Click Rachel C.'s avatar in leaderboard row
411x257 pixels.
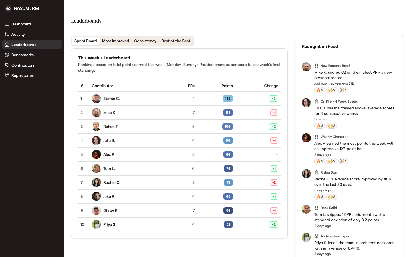[x=96, y=182]
